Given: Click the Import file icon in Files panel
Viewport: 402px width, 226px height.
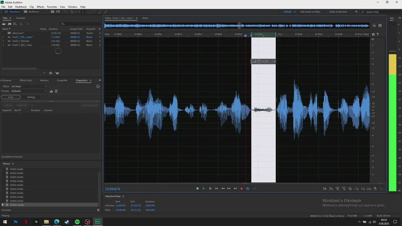Looking at the screenshot, I should [x=9, y=24].
